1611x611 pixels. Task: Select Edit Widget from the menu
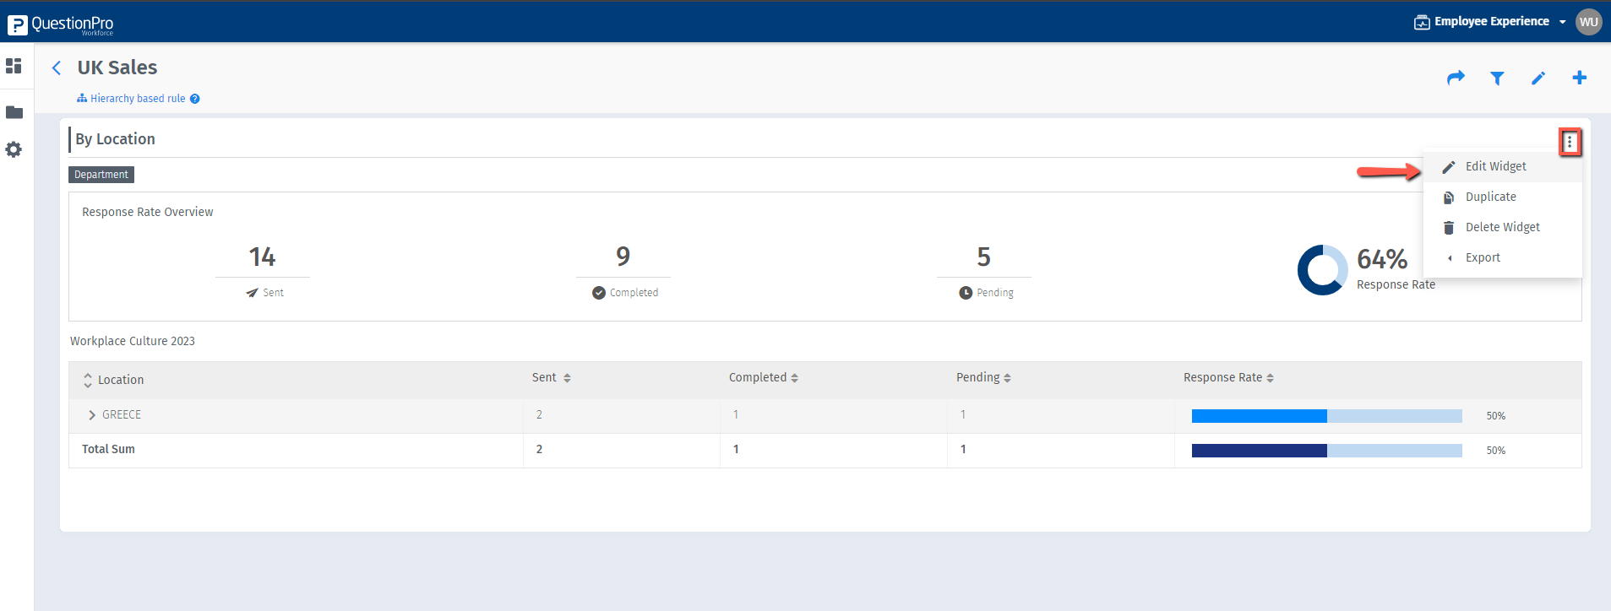1495,166
